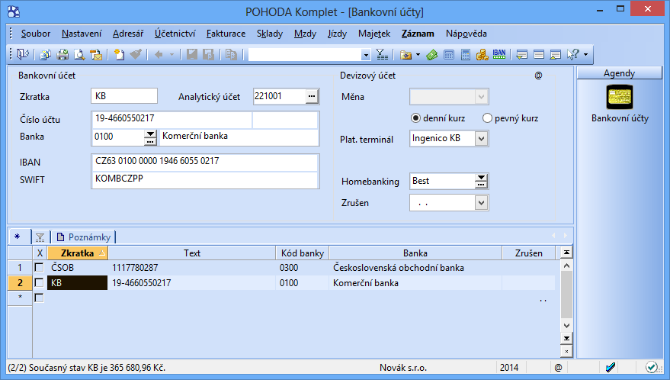Click the Kód banky column header
Screen dimensions: 670x380
(x=303, y=253)
